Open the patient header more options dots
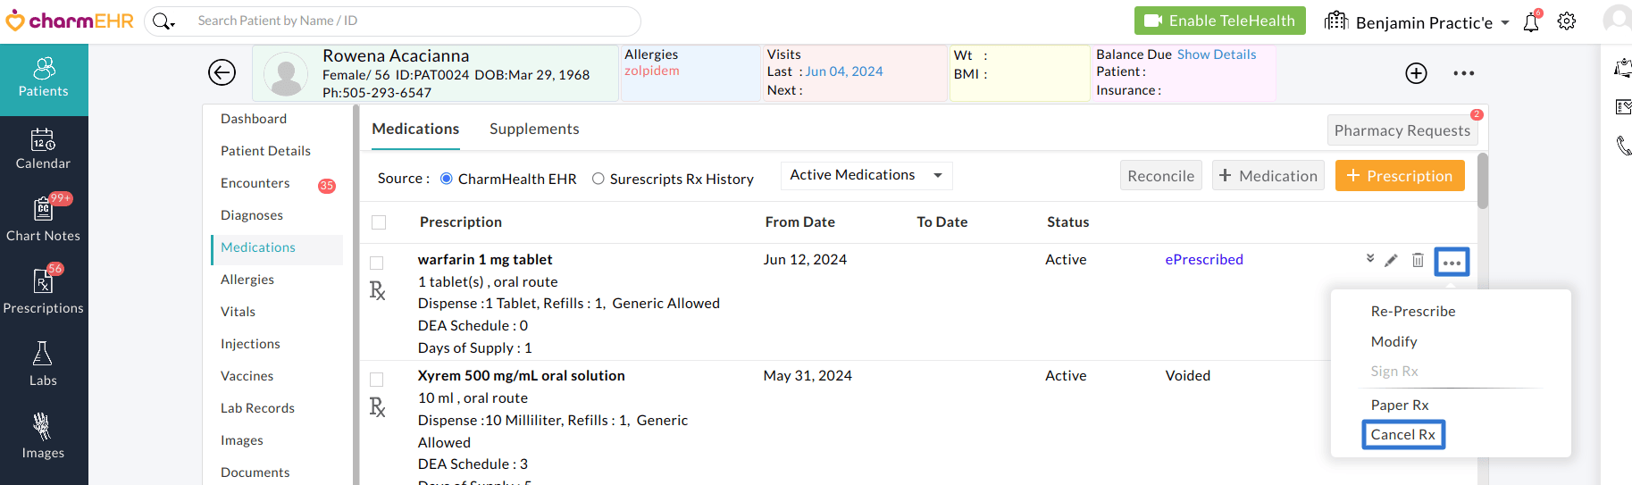The height and width of the screenshot is (485, 1632). tap(1463, 73)
